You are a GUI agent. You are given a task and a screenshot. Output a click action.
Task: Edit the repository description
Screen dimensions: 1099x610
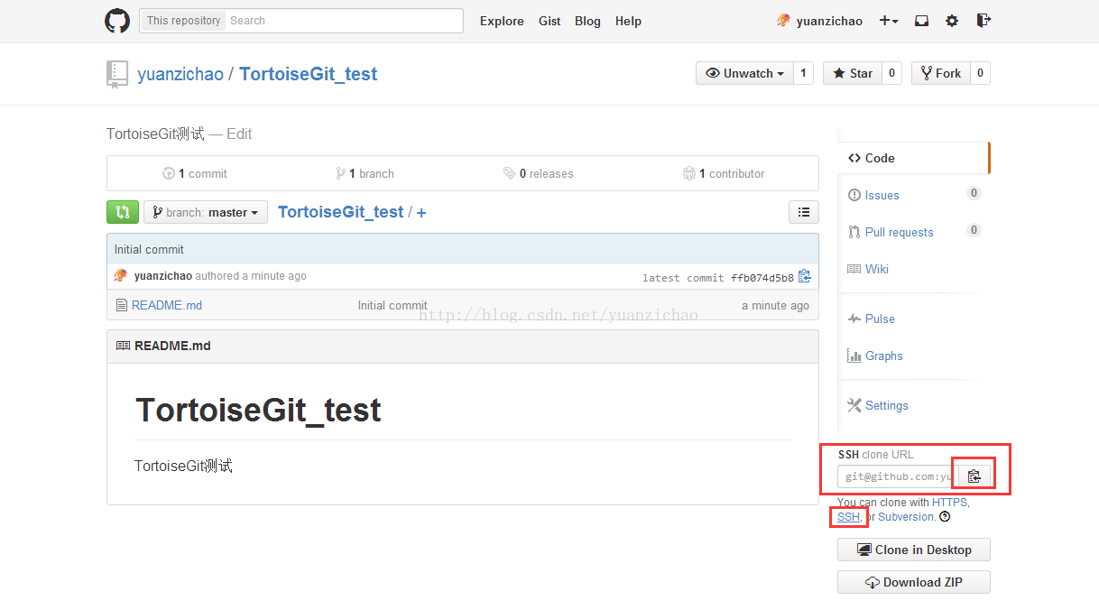239,134
